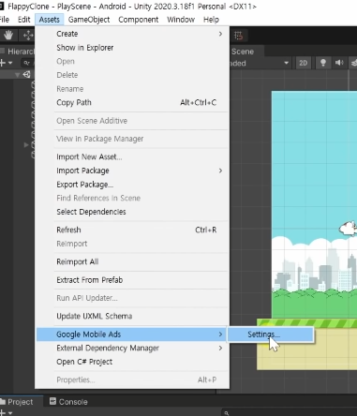357x416 pixels.
Task: Expand the Create submenu
Action: point(132,34)
